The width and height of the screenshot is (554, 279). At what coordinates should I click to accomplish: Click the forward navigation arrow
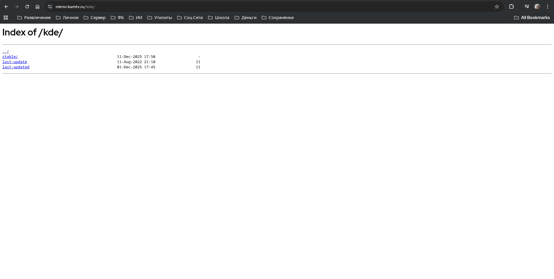pyautogui.click(x=17, y=7)
